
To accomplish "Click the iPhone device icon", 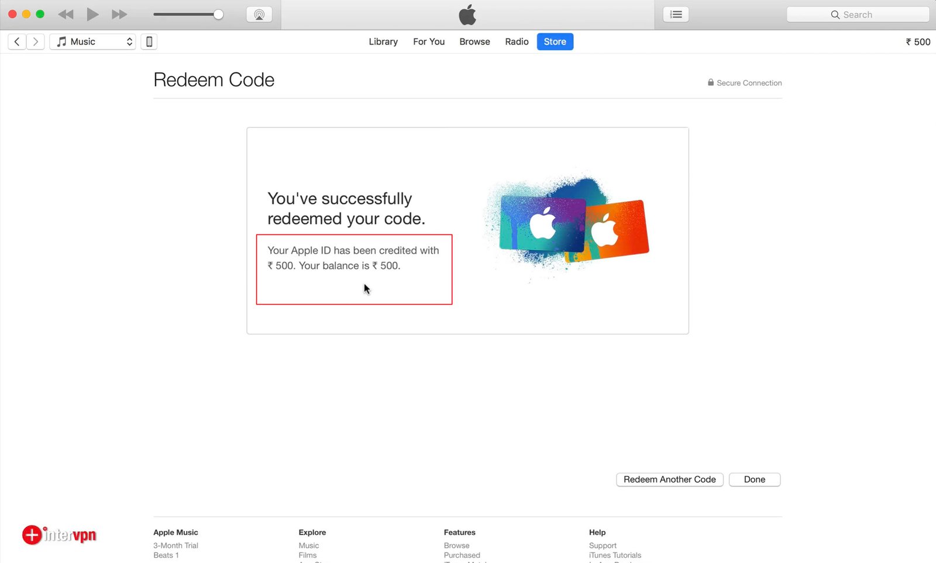I will 149,42.
